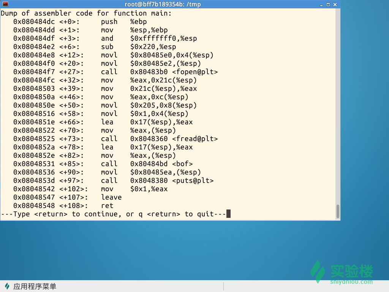Minimize the terminal window
389x292 pixels.
[x=321, y=5]
